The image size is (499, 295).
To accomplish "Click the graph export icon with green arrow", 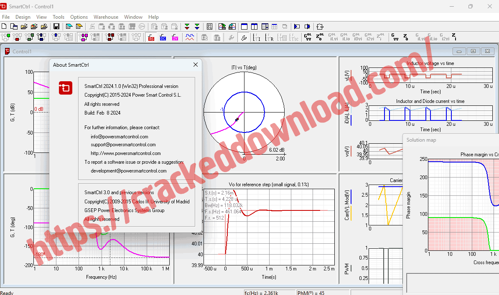I will click(x=222, y=27).
